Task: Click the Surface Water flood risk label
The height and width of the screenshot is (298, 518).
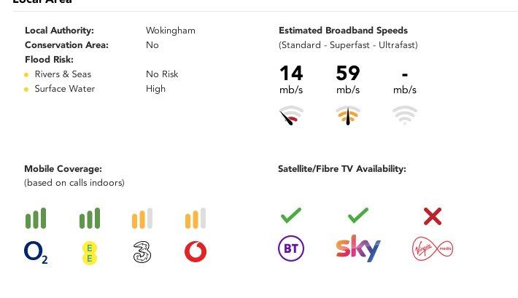Action: [x=65, y=89]
